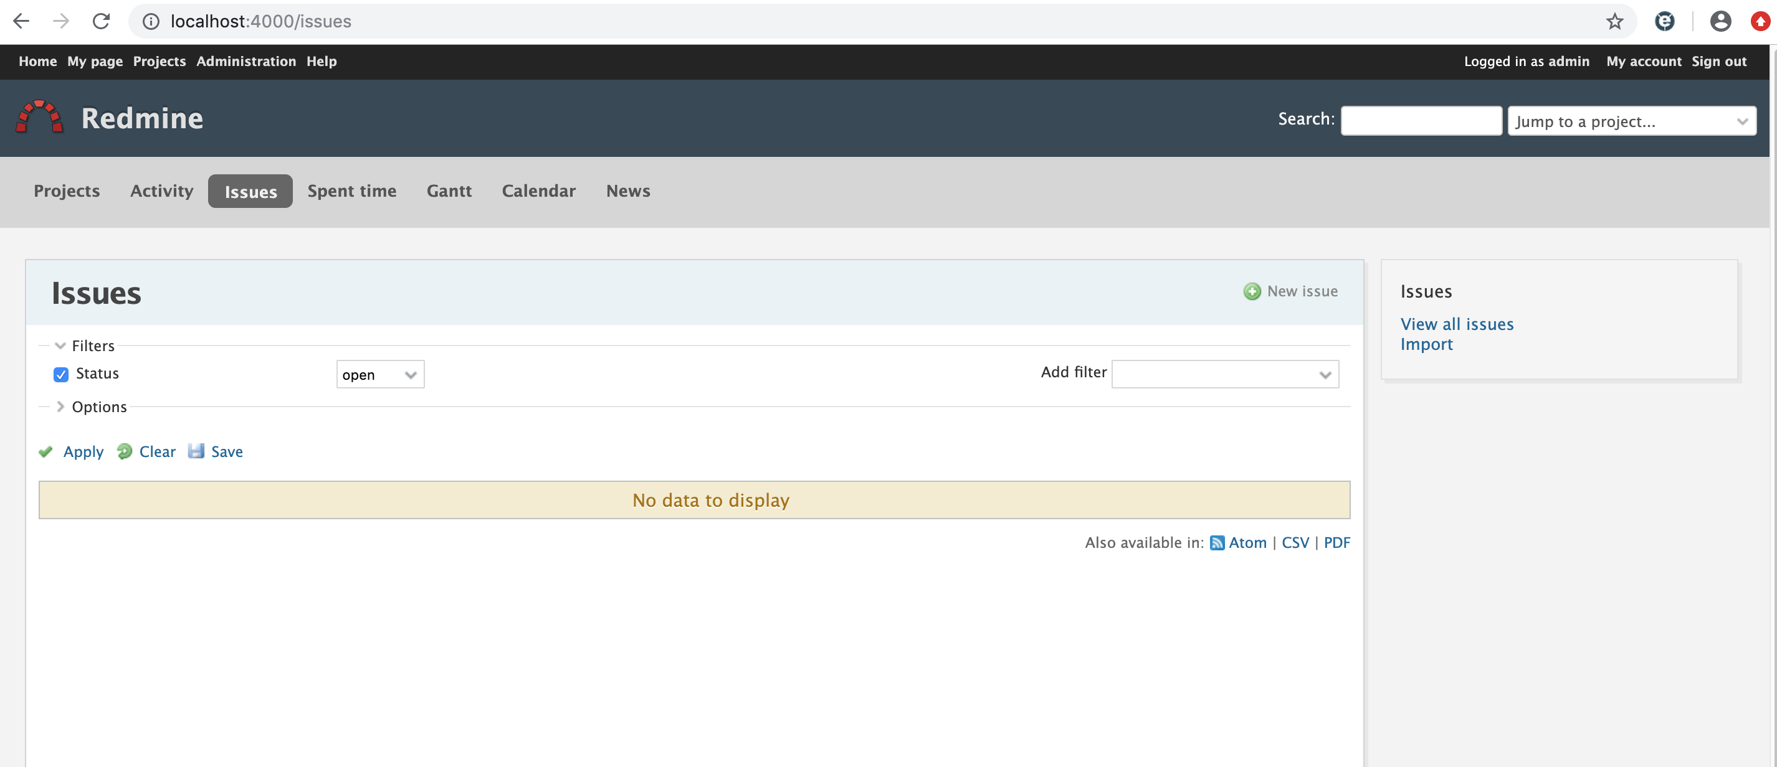
Task: Go to the Spent time tab
Action: (352, 191)
